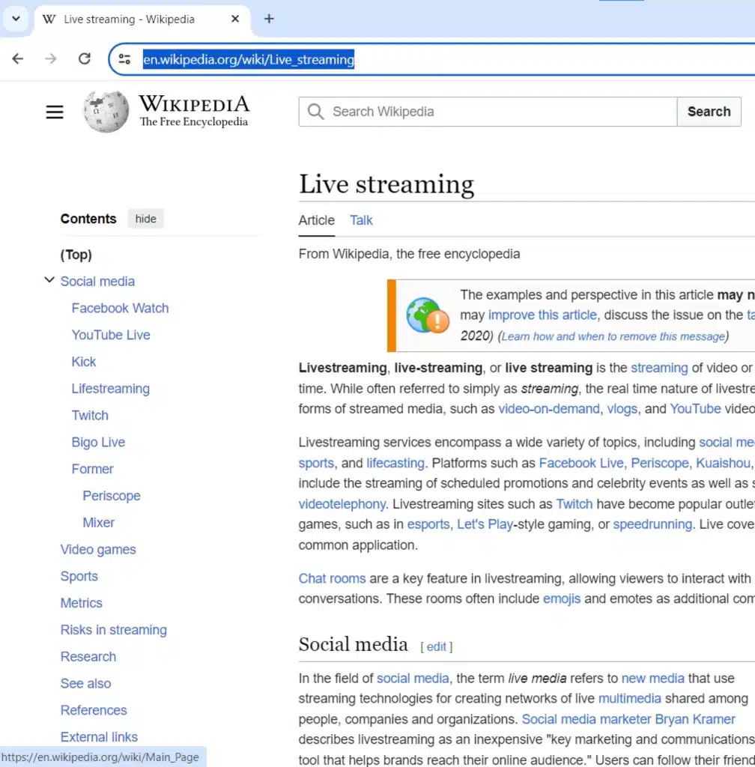The image size is (755, 767).
Task: Open Facebook Watch contents entry
Action: pos(120,308)
